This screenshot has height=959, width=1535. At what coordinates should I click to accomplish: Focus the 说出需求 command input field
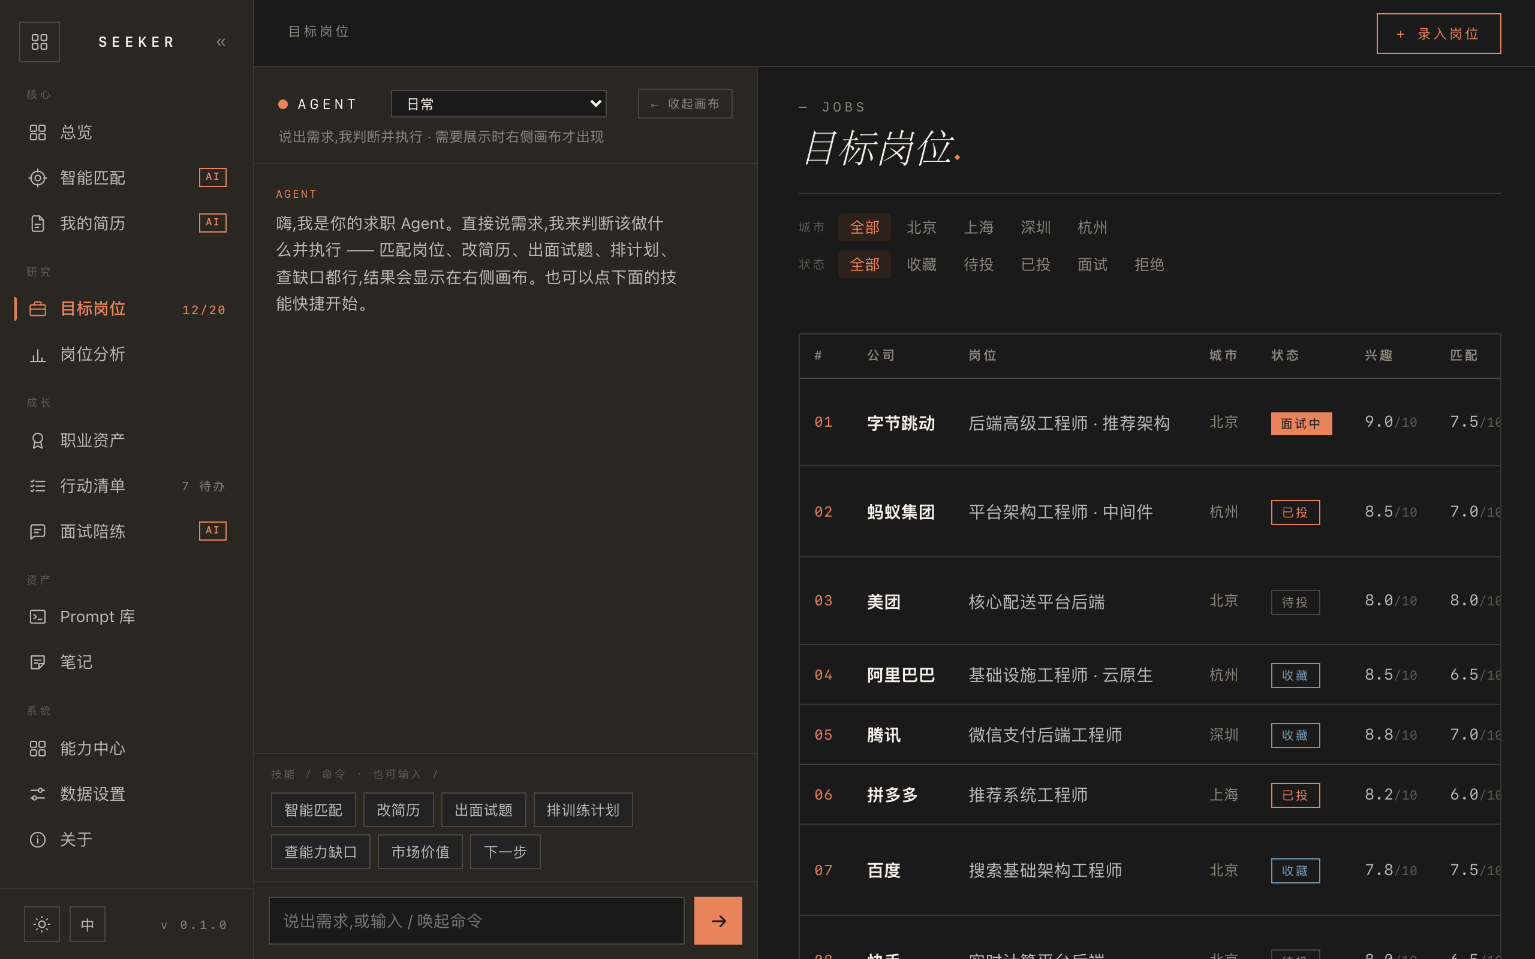[476, 920]
